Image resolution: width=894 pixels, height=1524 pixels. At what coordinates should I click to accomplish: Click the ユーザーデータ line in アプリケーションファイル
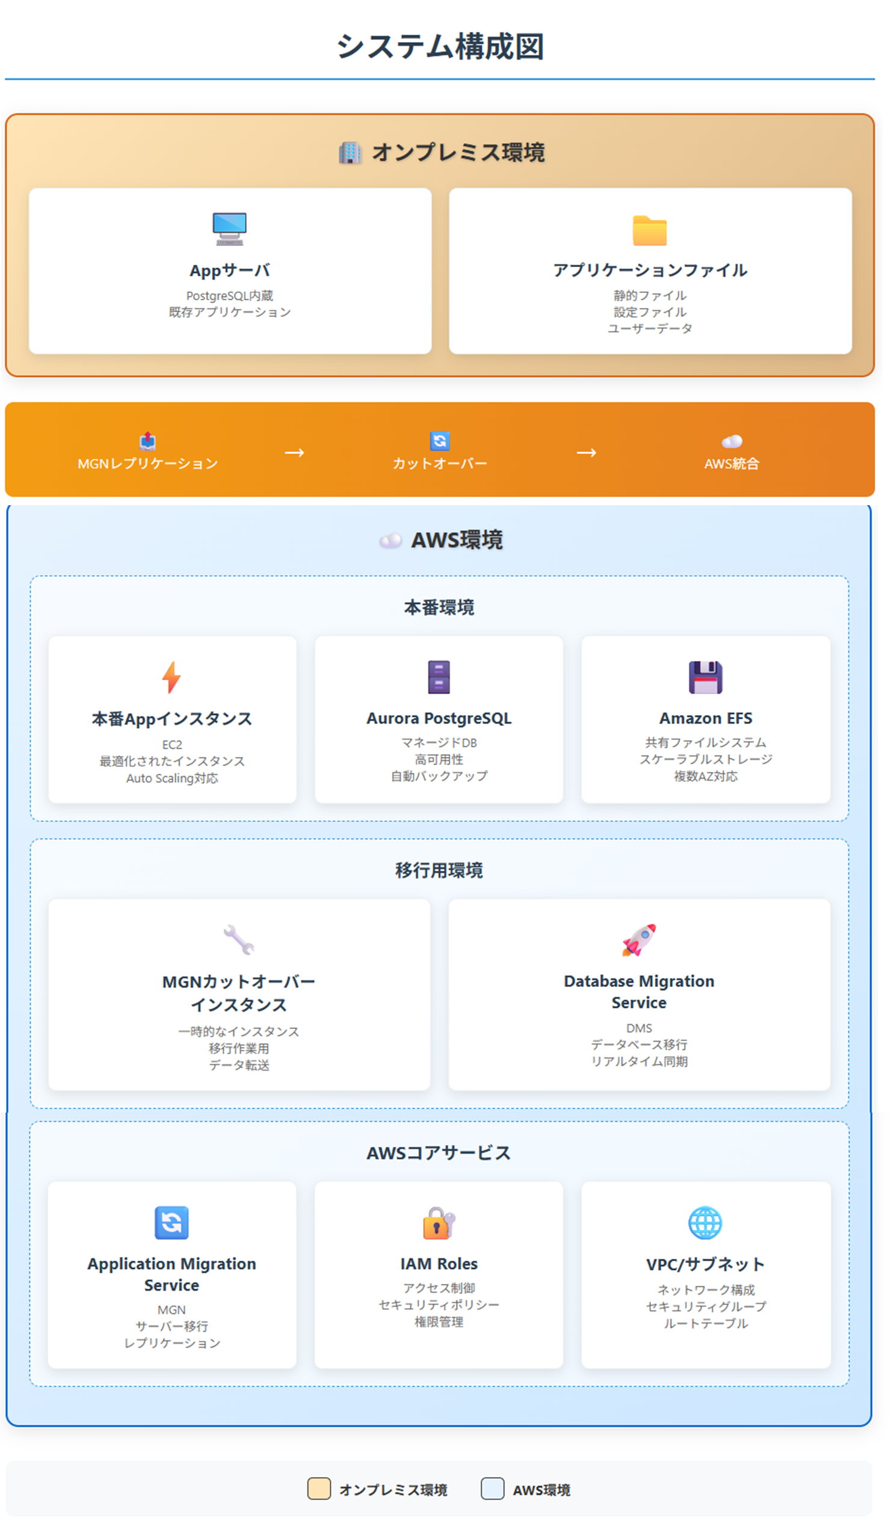pos(651,329)
